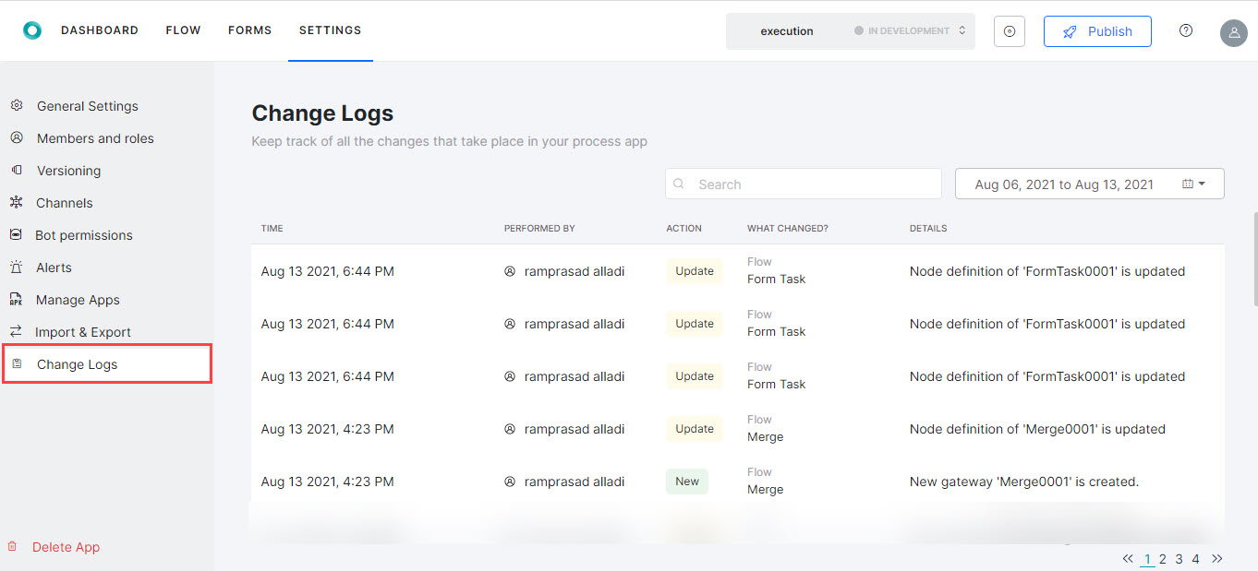
Task: Open Manage Apps via its APK icon
Action: point(17,299)
